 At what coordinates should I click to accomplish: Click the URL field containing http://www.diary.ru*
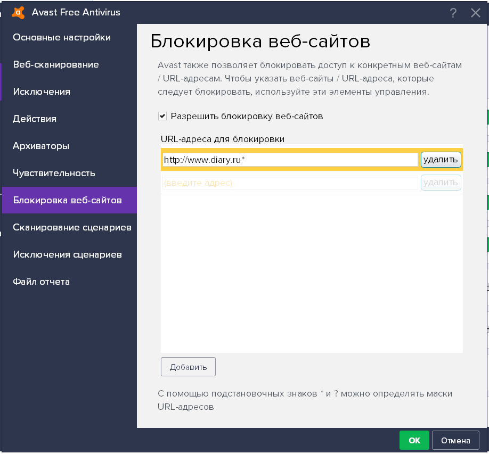point(290,159)
